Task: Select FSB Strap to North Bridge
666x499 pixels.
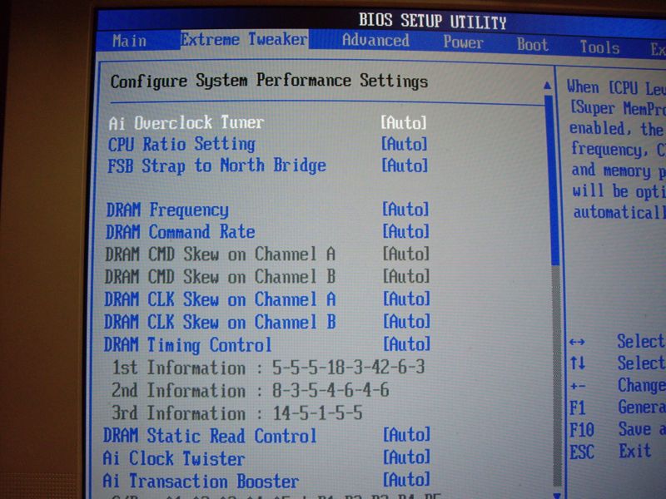Action: pyautogui.click(x=216, y=166)
